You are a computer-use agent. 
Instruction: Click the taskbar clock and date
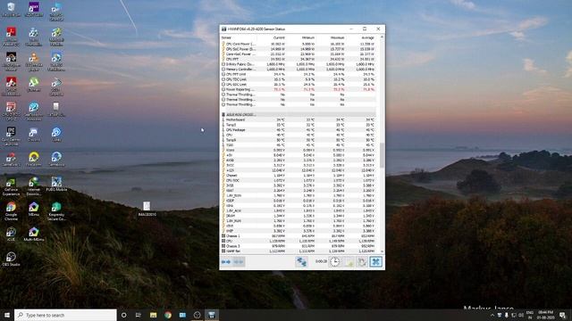click(546, 315)
